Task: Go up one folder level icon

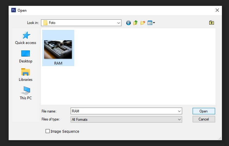Action: click(136, 23)
